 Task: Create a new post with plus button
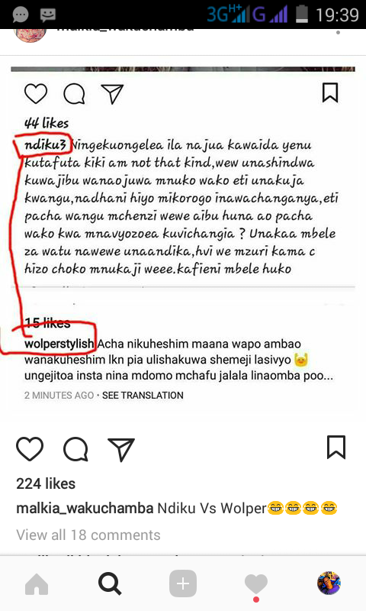tap(183, 584)
